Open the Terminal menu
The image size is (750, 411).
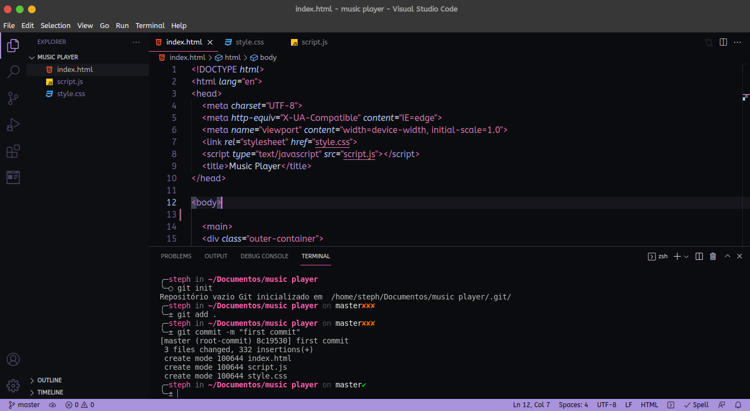(x=150, y=25)
